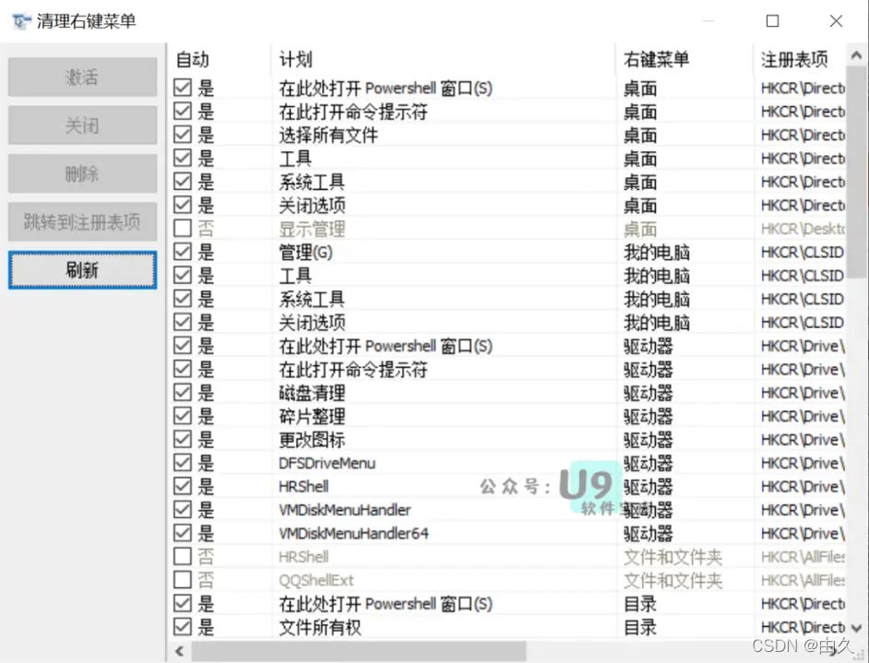Image resolution: width=869 pixels, height=663 pixels.
Task: Click the 关闭 button in left panel
Action: tap(83, 125)
